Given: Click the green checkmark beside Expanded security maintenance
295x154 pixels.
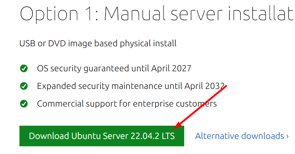Looking at the screenshot, I should pos(24,86).
